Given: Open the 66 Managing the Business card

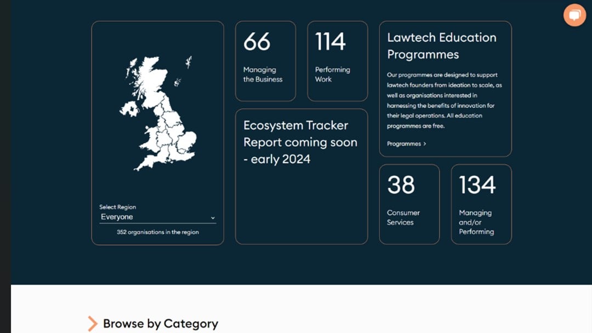Looking at the screenshot, I should [x=265, y=61].
